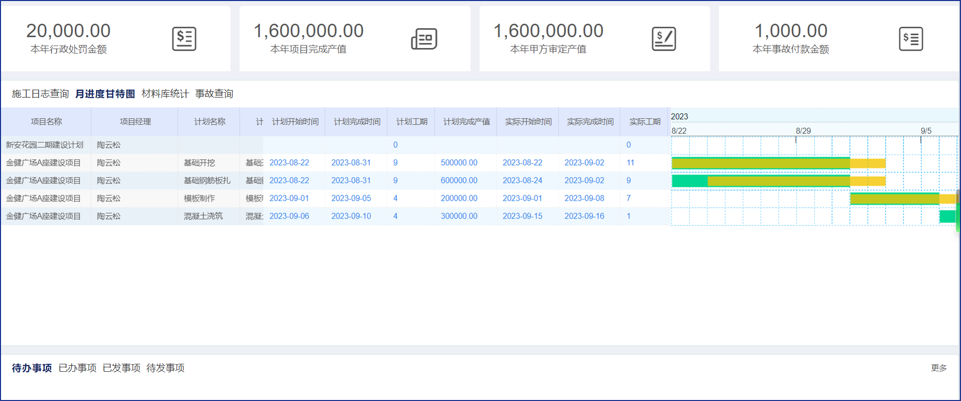961x401 pixels.
Task: Click the 模板制作 Gantt progress bar
Action: coord(903,199)
